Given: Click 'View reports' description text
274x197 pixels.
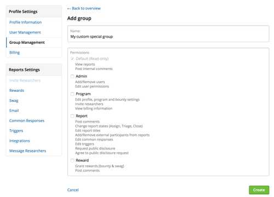Looking at the screenshot, I should (85, 65).
